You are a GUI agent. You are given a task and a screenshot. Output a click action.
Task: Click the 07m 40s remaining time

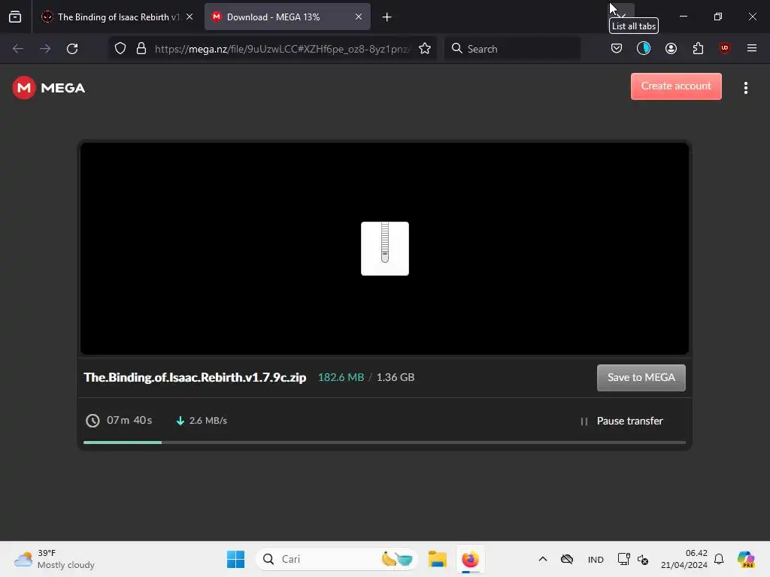click(x=129, y=421)
